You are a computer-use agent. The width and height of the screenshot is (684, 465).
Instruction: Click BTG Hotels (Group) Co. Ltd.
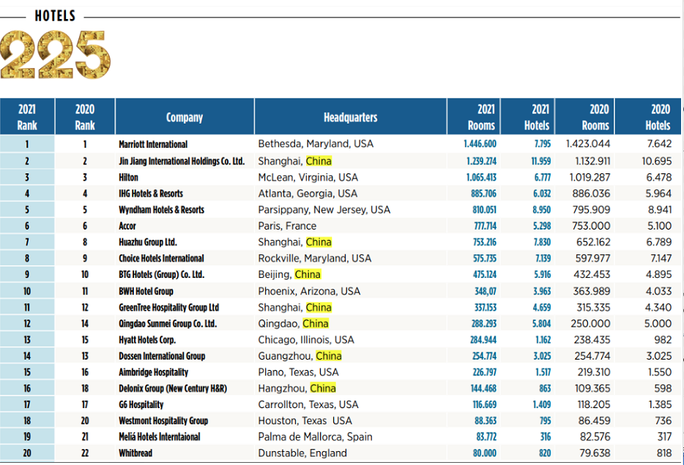tap(161, 275)
